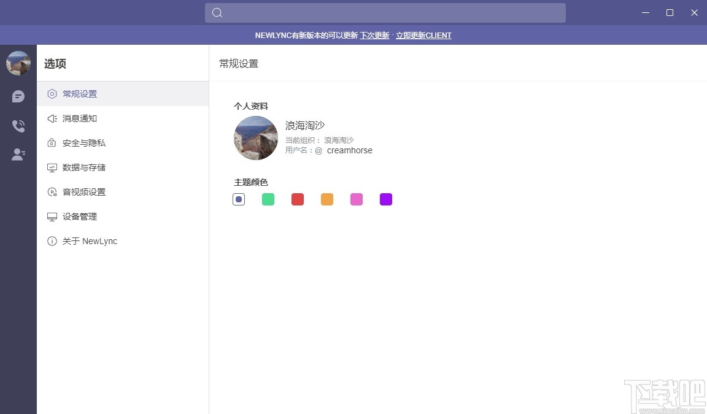This screenshot has width=707, height=414.
Task: Click the 关于 NewLync info icon
Action: pos(52,241)
